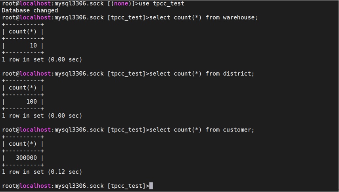Click first '1 row in set (0.00 sec)' line
This screenshot has height=192, width=339.
(x=42, y=60)
